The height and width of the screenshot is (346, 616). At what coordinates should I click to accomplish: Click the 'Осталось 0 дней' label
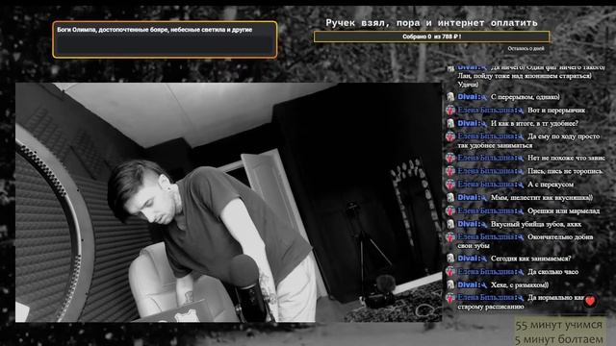pyautogui.click(x=526, y=49)
